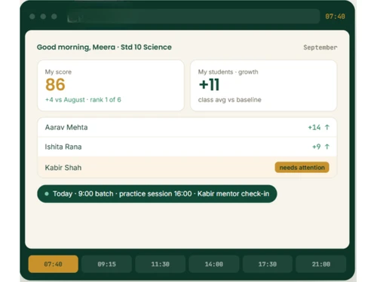Screen dimensions: 377x282
Task: Click the +11 growth value
Action: [x=209, y=84]
